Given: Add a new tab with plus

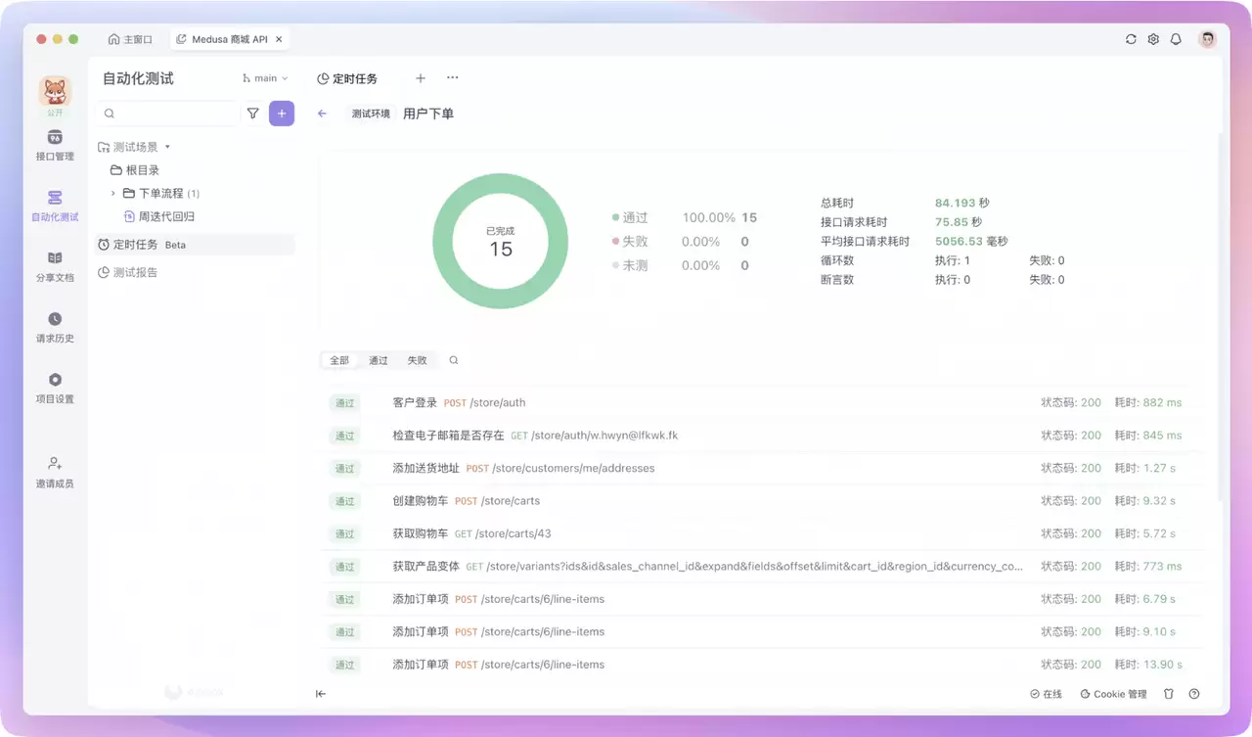Looking at the screenshot, I should click(x=421, y=78).
